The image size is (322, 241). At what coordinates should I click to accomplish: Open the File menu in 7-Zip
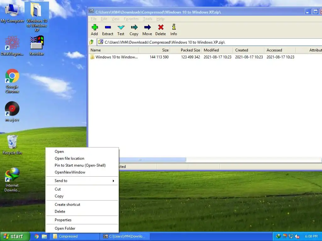tap(94, 19)
